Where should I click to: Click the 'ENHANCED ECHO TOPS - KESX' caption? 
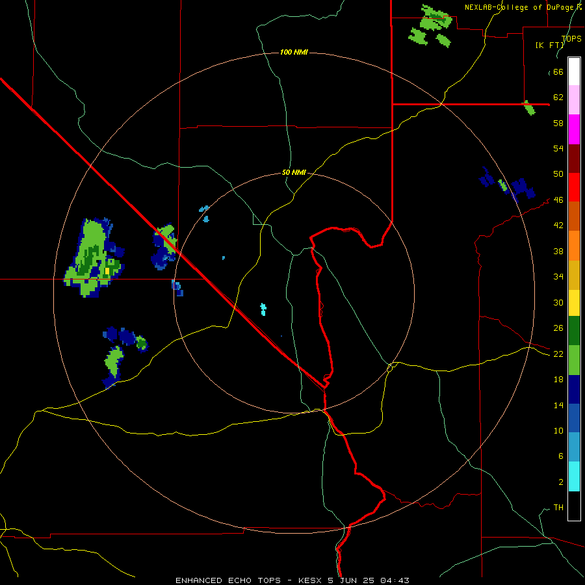(250, 580)
